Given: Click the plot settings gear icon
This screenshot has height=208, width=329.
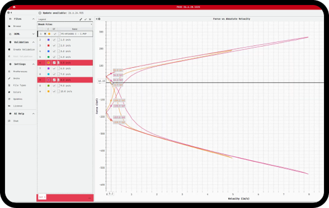Looking at the screenshot, I should point(99,19).
